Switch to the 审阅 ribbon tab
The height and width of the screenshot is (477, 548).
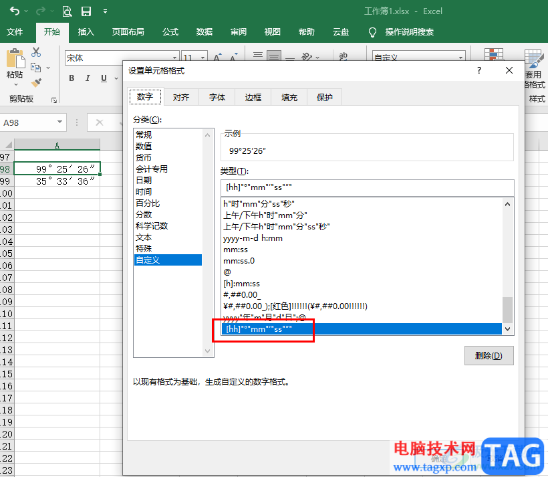point(239,32)
